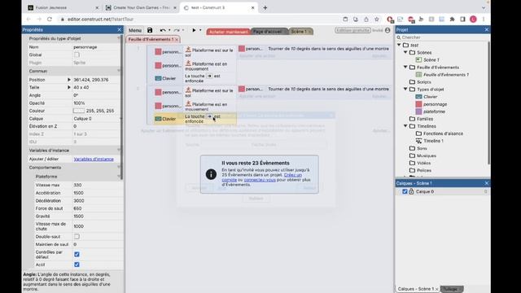Open Scène 1 in project tree

[x=431, y=59]
